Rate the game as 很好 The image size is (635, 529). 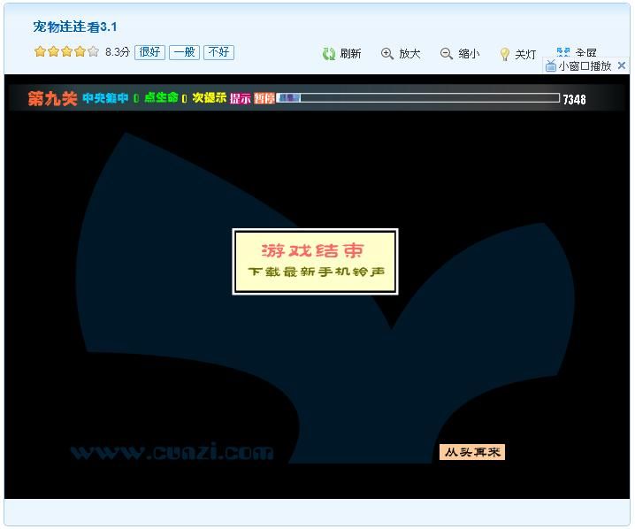[149, 52]
